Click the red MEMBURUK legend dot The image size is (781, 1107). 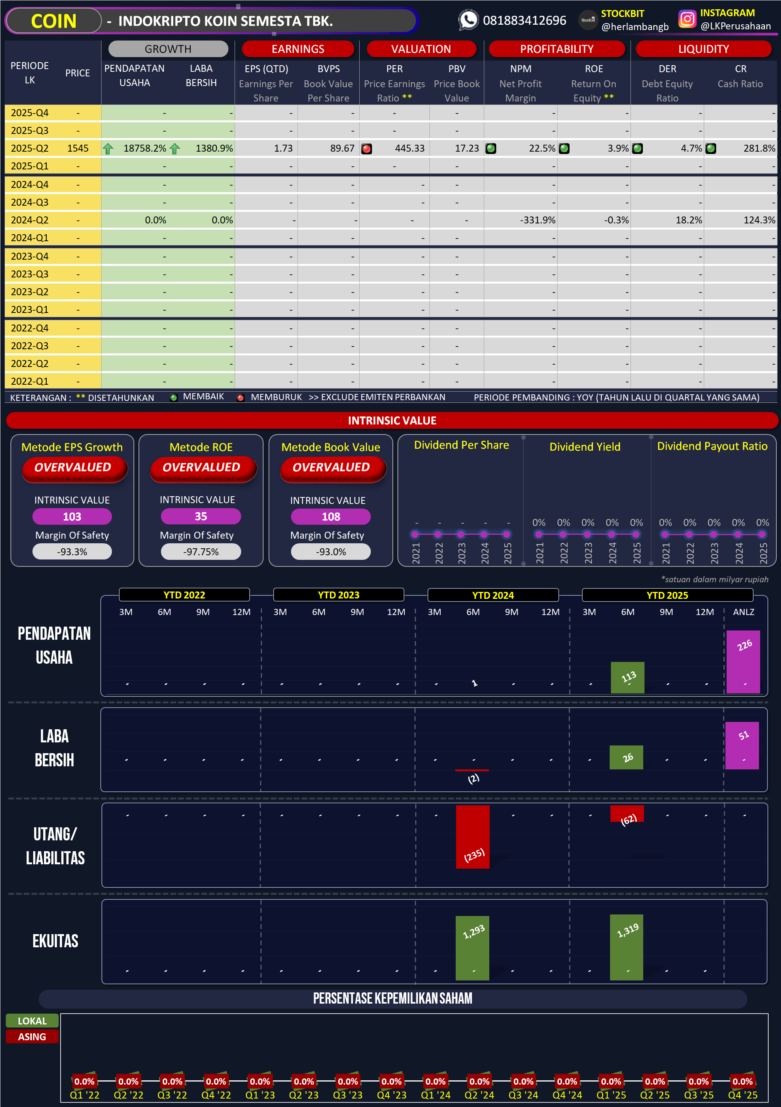click(x=240, y=398)
